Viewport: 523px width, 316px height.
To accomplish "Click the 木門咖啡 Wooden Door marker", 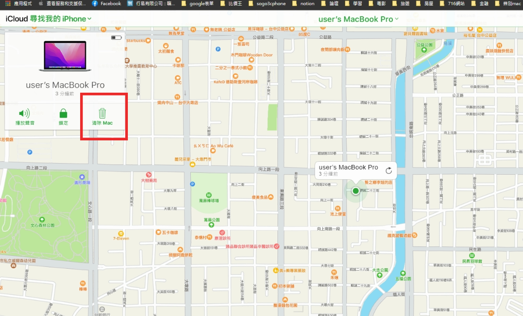I will pyautogui.click(x=251, y=60).
